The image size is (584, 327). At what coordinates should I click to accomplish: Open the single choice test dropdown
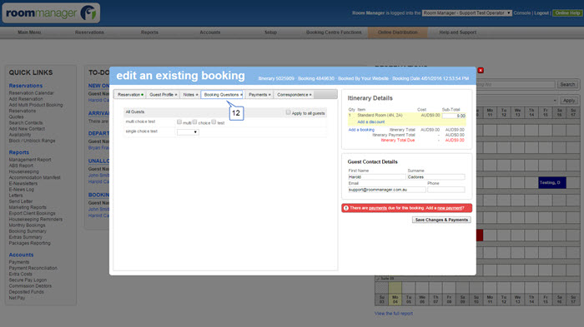pyautogui.click(x=188, y=132)
